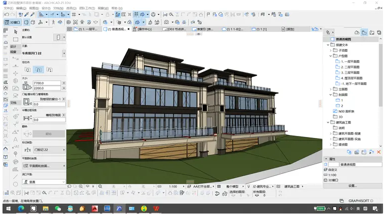Switch navigator to view map icon
The width and height of the screenshot is (384, 214).
click(364, 32)
